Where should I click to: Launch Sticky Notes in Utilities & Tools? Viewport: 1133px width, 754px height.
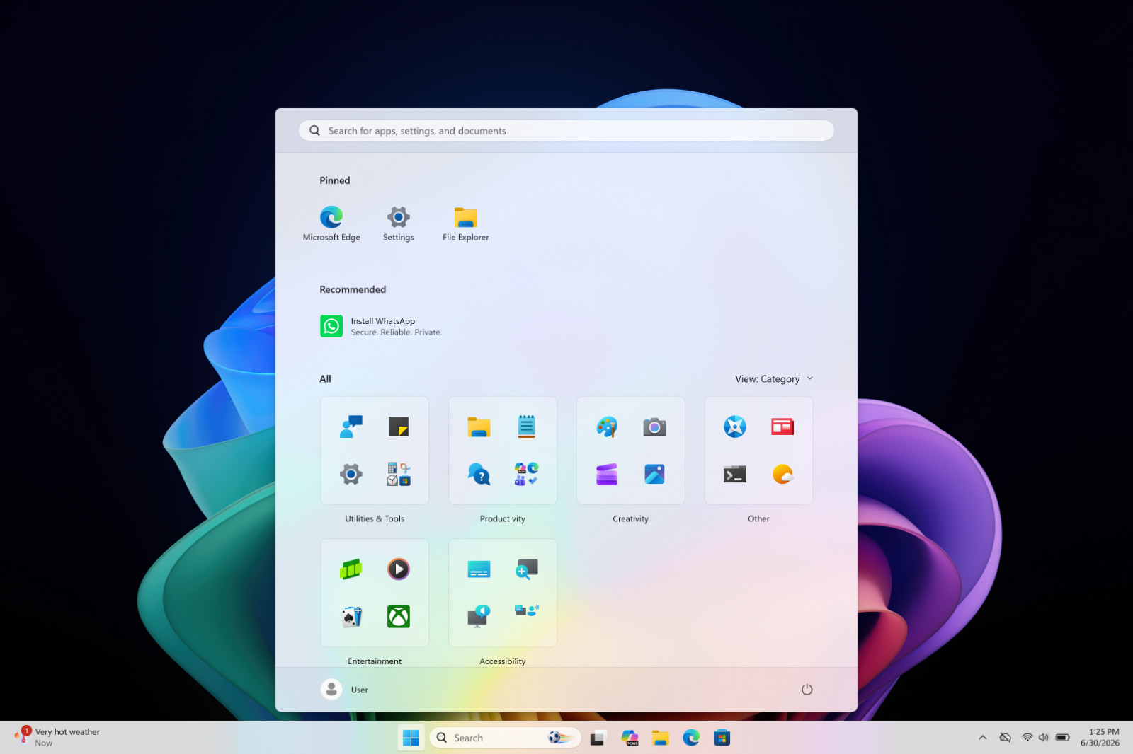coord(399,427)
